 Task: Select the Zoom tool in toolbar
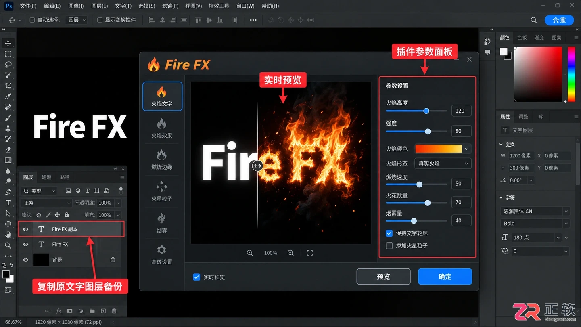[8, 245]
